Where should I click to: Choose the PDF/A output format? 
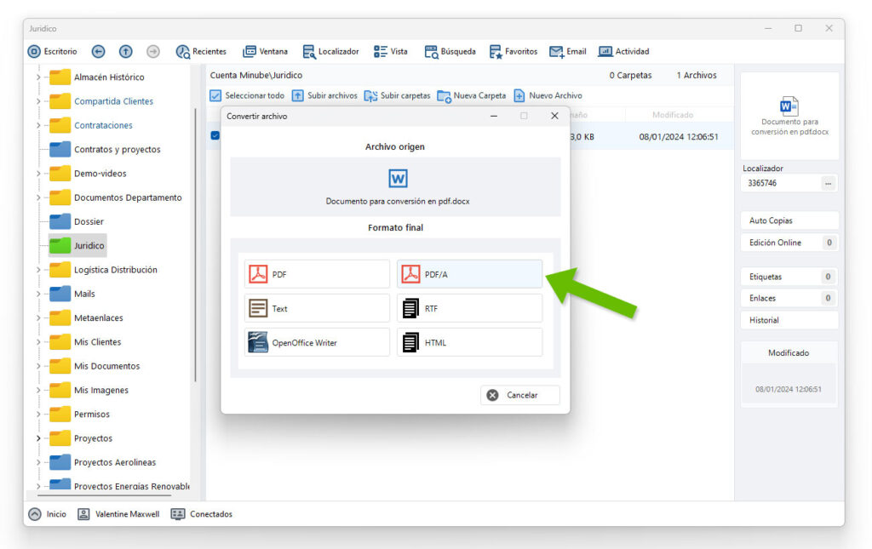(x=469, y=274)
